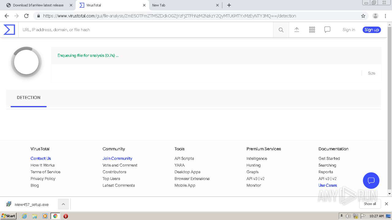Click the site lock icon in address bar
This screenshot has height=220, width=392.
pyautogui.click(x=38, y=16)
